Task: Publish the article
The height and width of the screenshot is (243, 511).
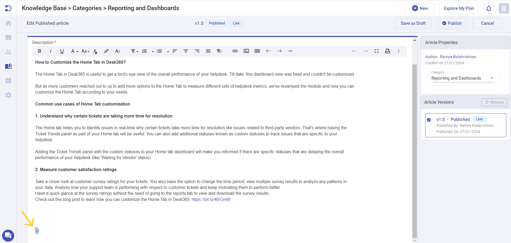Action: pyautogui.click(x=452, y=23)
